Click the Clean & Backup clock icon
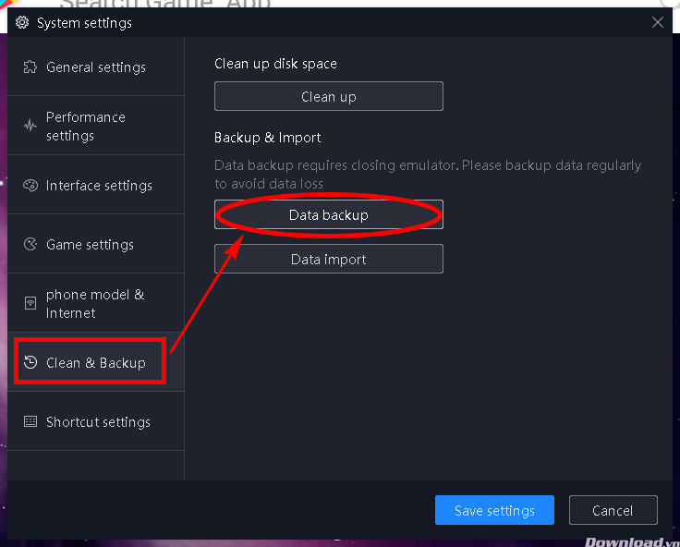Image resolution: width=680 pixels, height=547 pixels. tap(30, 363)
